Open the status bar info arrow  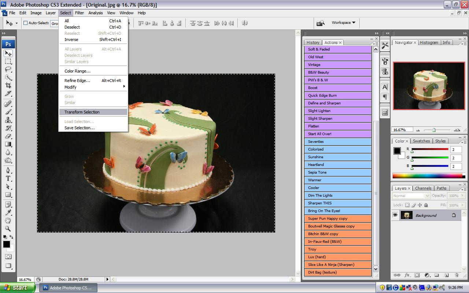(107, 279)
